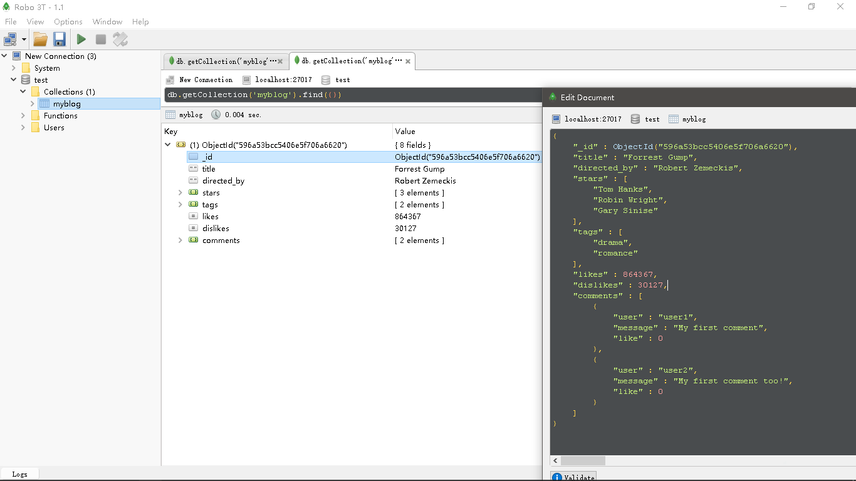
Task: Click the value 864367 cell
Action: pyautogui.click(x=408, y=217)
